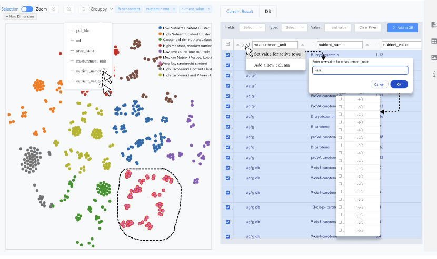Click plus icon beside pdf_file

pyautogui.click(x=72, y=30)
